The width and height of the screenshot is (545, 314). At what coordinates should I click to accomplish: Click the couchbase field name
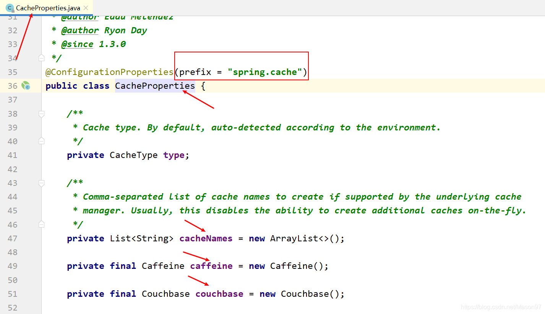click(x=219, y=294)
